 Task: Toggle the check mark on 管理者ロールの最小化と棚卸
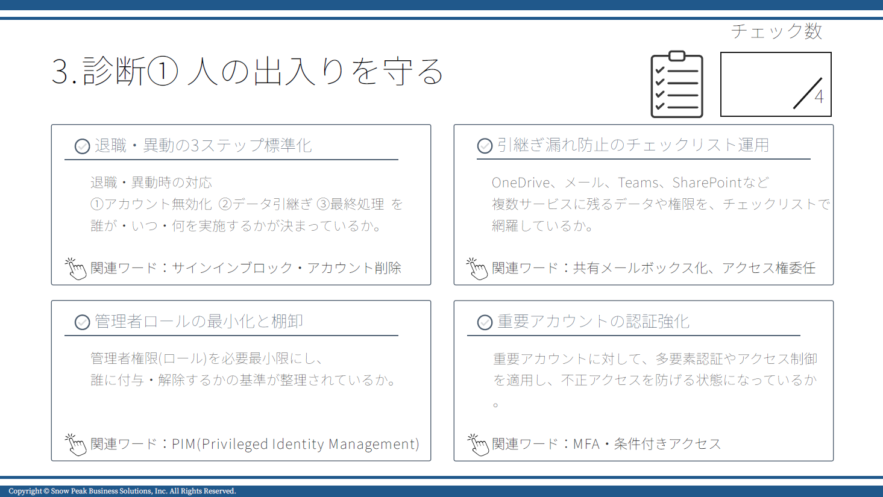[81, 322]
